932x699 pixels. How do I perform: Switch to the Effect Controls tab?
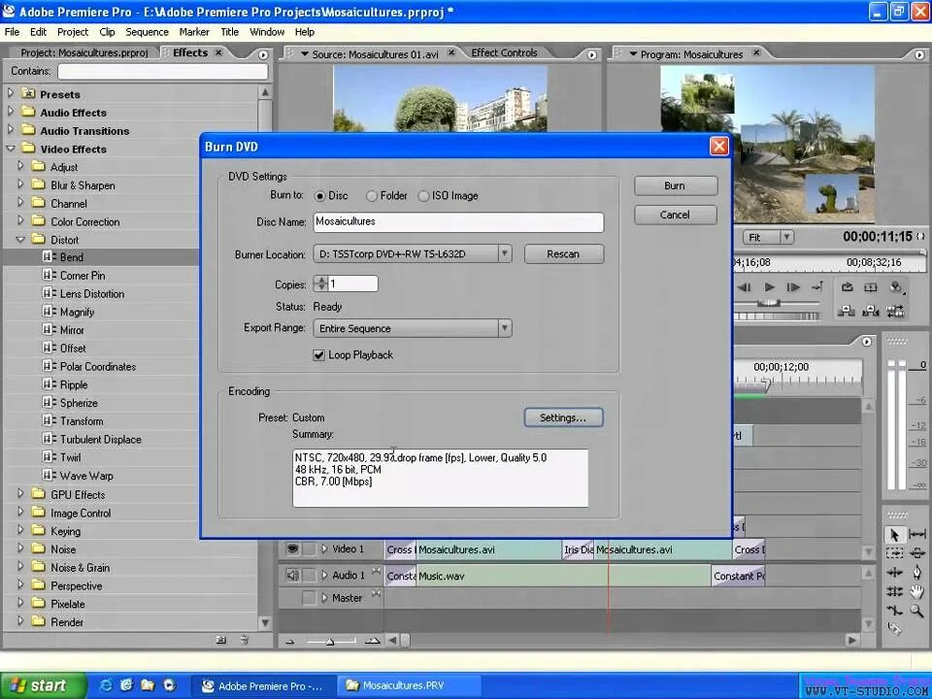504,53
